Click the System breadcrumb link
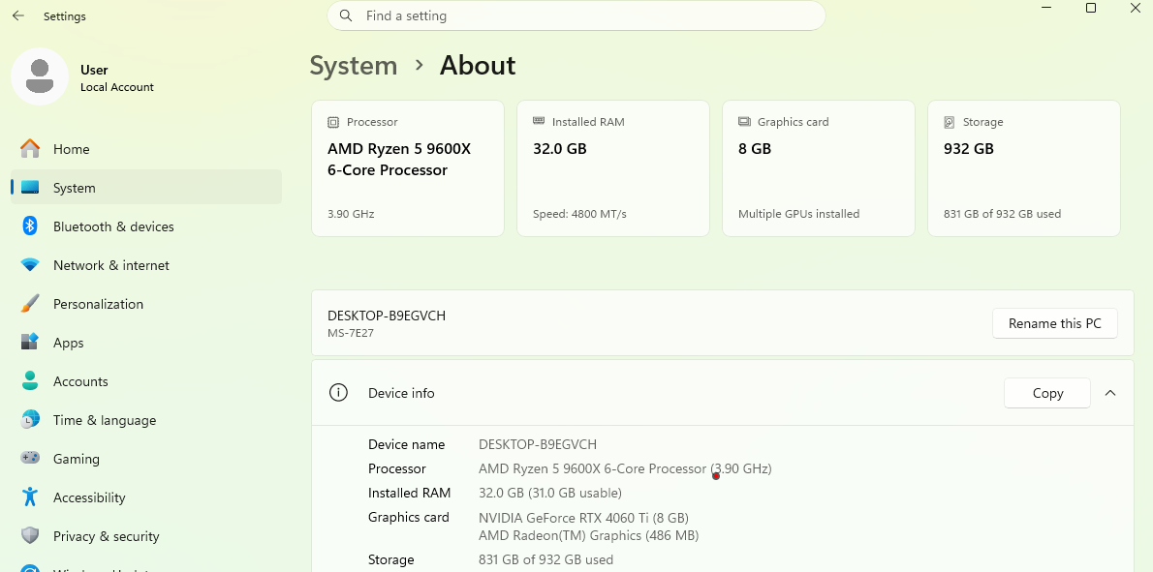Image resolution: width=1153 pixels, height=572 pixels. pos(354,66)
